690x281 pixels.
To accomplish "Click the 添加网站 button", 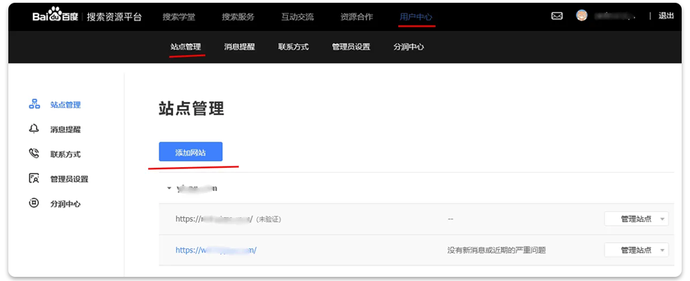I will coord(190,152).
